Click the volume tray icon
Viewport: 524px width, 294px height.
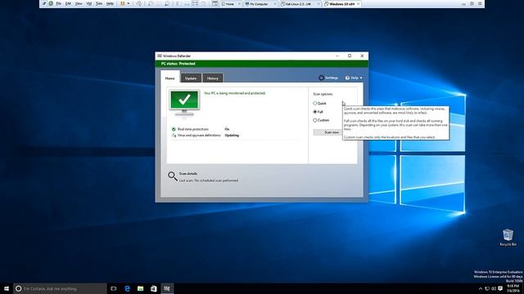(494, 288)
